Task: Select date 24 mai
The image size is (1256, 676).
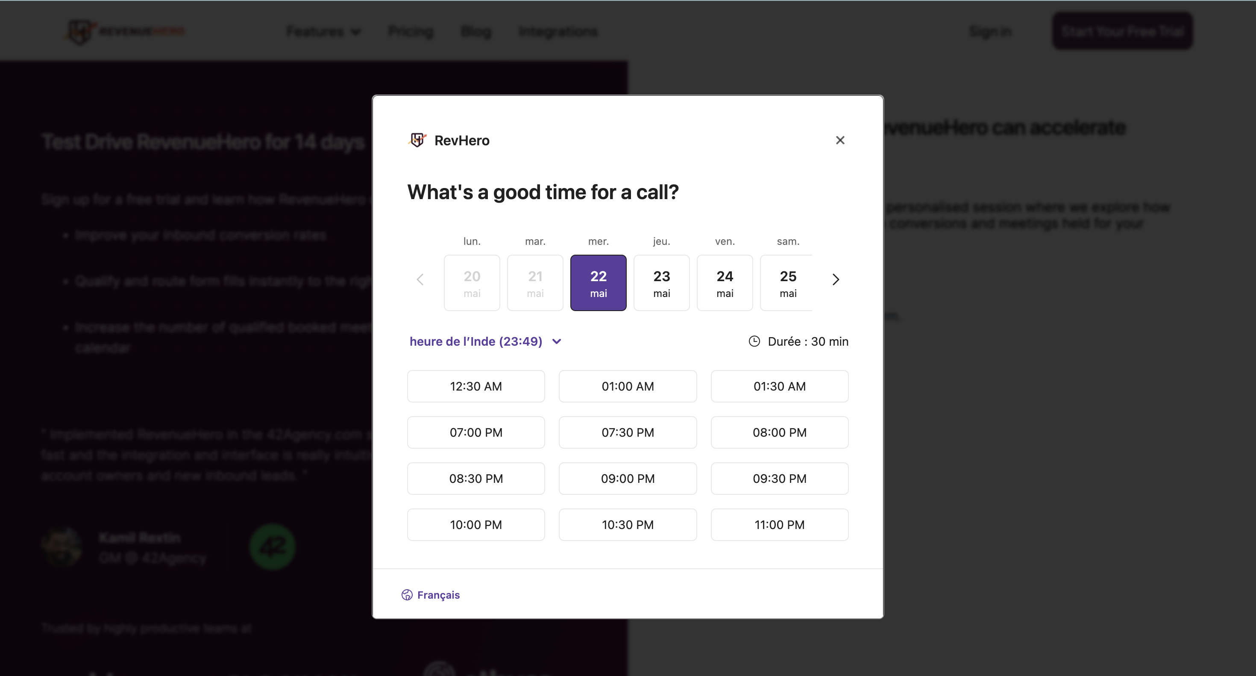Action: (x=725, y=283)
